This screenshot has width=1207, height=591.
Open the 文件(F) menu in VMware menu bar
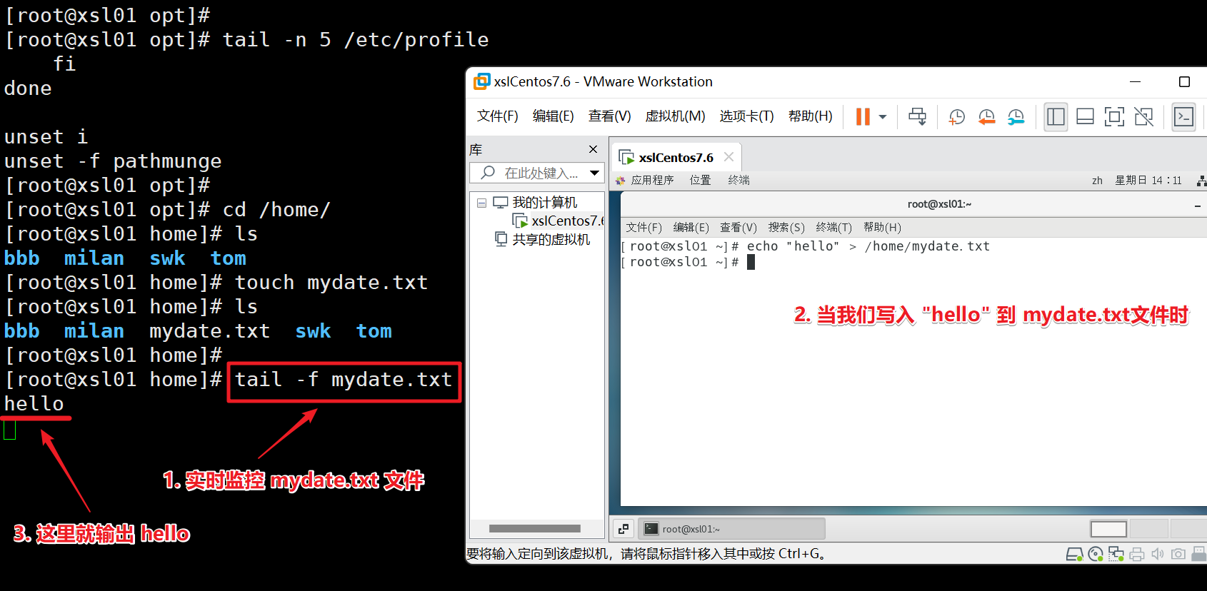coord(498,116)
